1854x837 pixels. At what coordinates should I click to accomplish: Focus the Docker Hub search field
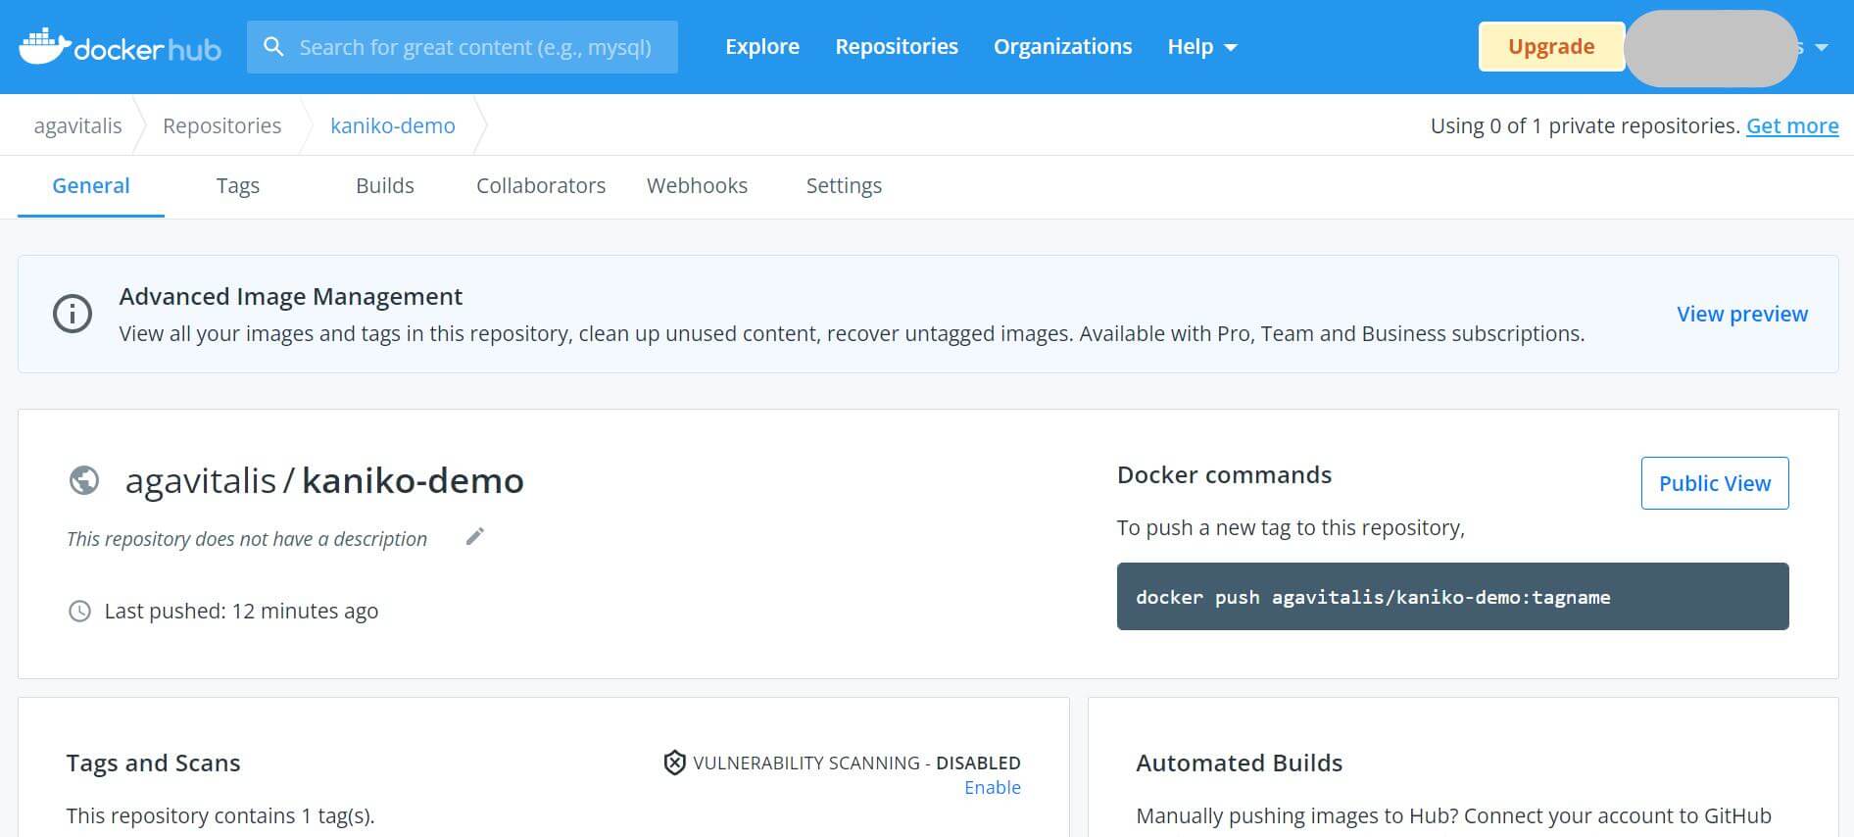pyautogui.click(x=463, y=47)
